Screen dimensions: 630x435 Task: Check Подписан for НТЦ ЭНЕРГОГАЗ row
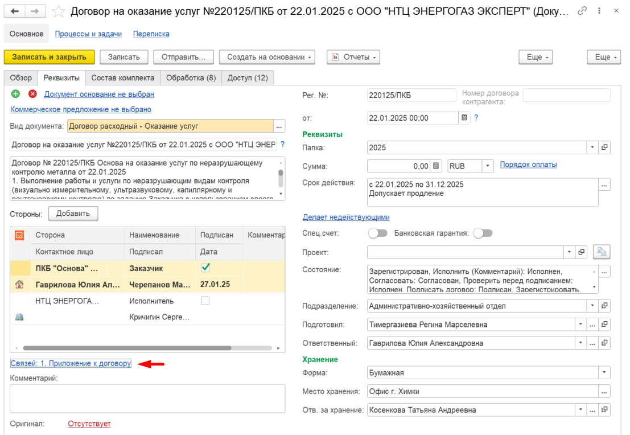[x=205, y=301]
